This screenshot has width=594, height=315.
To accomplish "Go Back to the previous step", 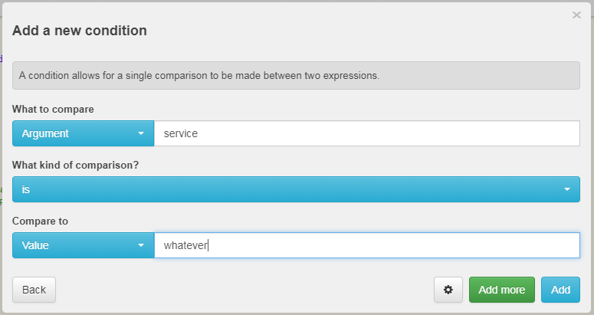I will click(34, 290).
